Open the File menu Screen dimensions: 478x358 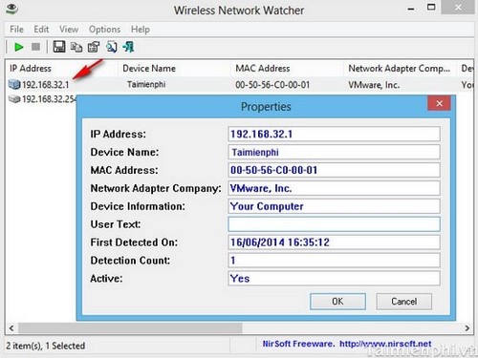point(16,30)
